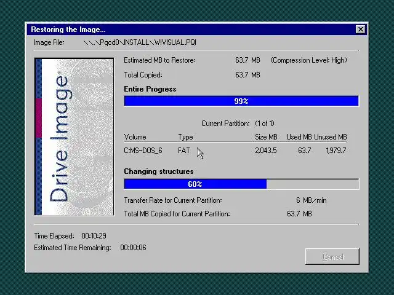Click the Size MB column header
The width and height of the screenshot is (394, 295).
(x=266, y=137)
